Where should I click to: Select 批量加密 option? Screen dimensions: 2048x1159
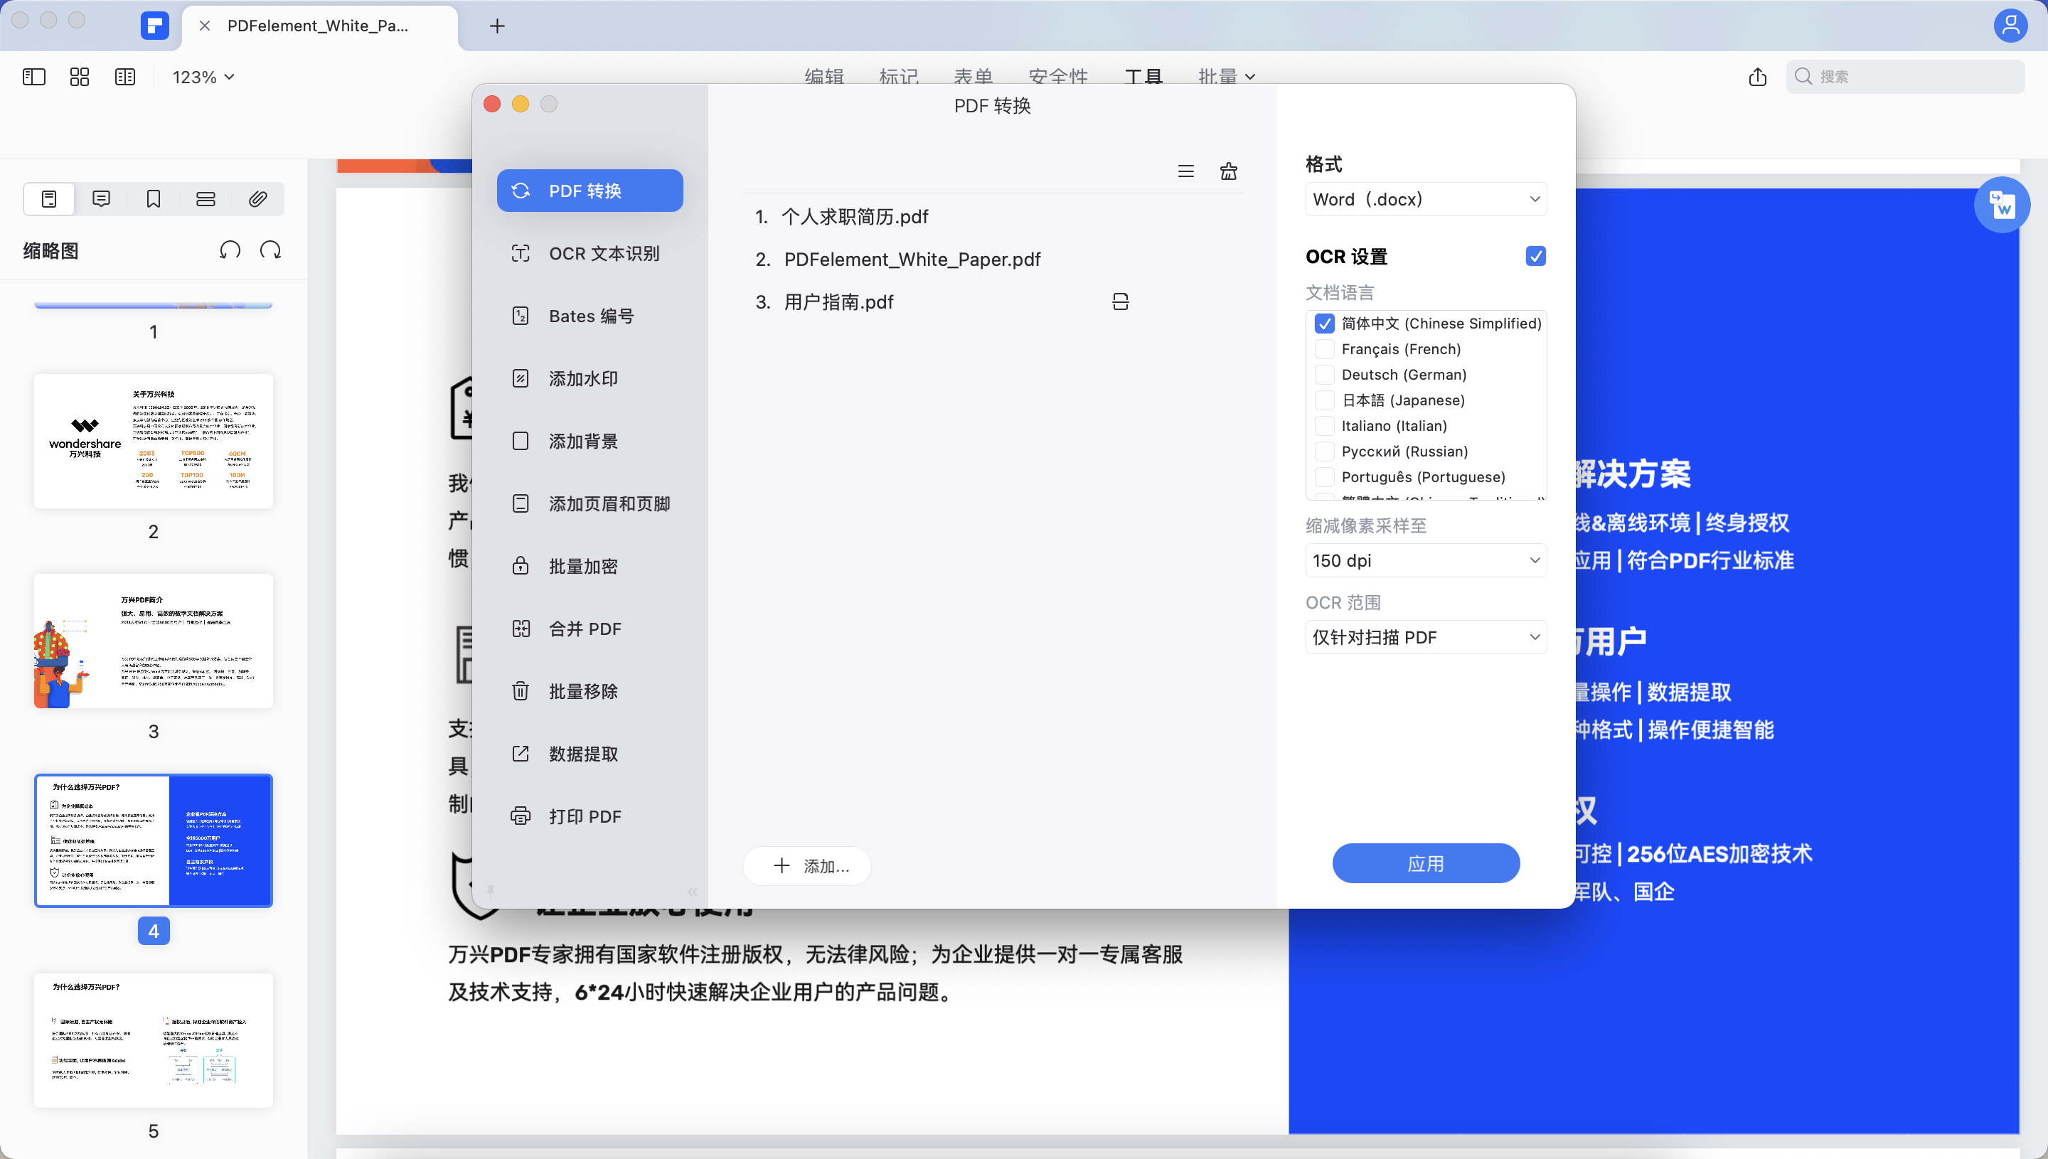[x=590, y=566]
